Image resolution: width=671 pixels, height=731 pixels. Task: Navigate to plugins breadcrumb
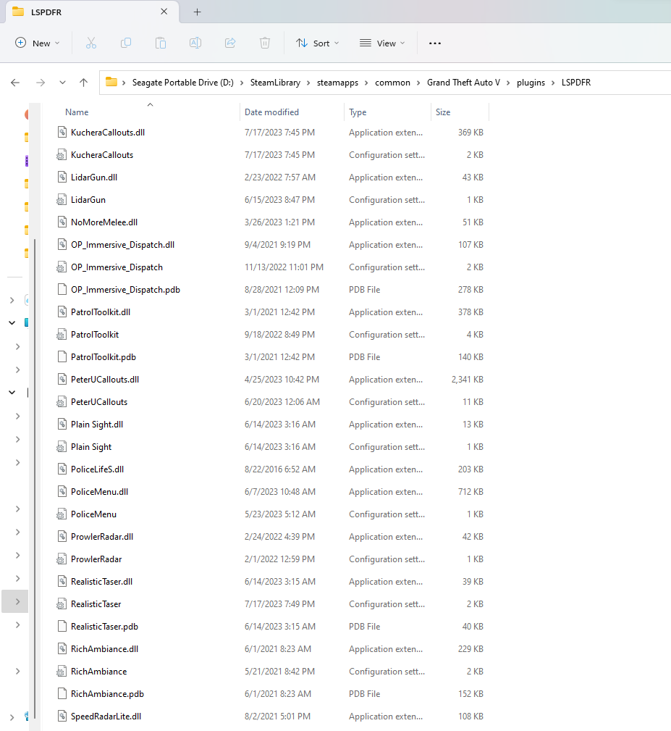(531, 83)
